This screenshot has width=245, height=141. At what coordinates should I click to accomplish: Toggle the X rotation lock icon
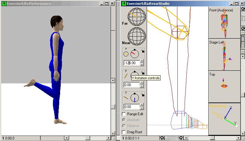(143, 51)
